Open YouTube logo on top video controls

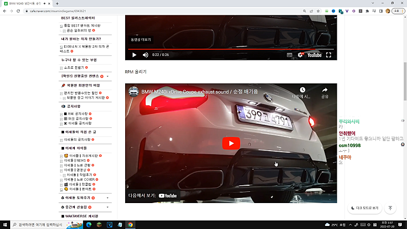click(x=314, y=55)
